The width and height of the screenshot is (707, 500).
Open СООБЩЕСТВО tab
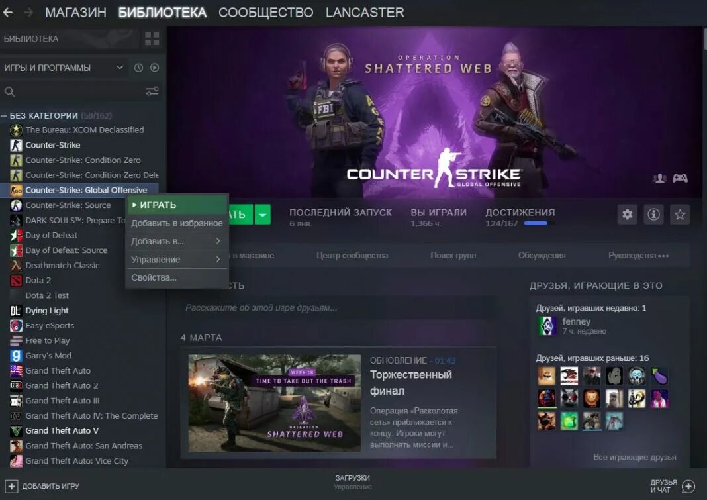pos(266,12)
